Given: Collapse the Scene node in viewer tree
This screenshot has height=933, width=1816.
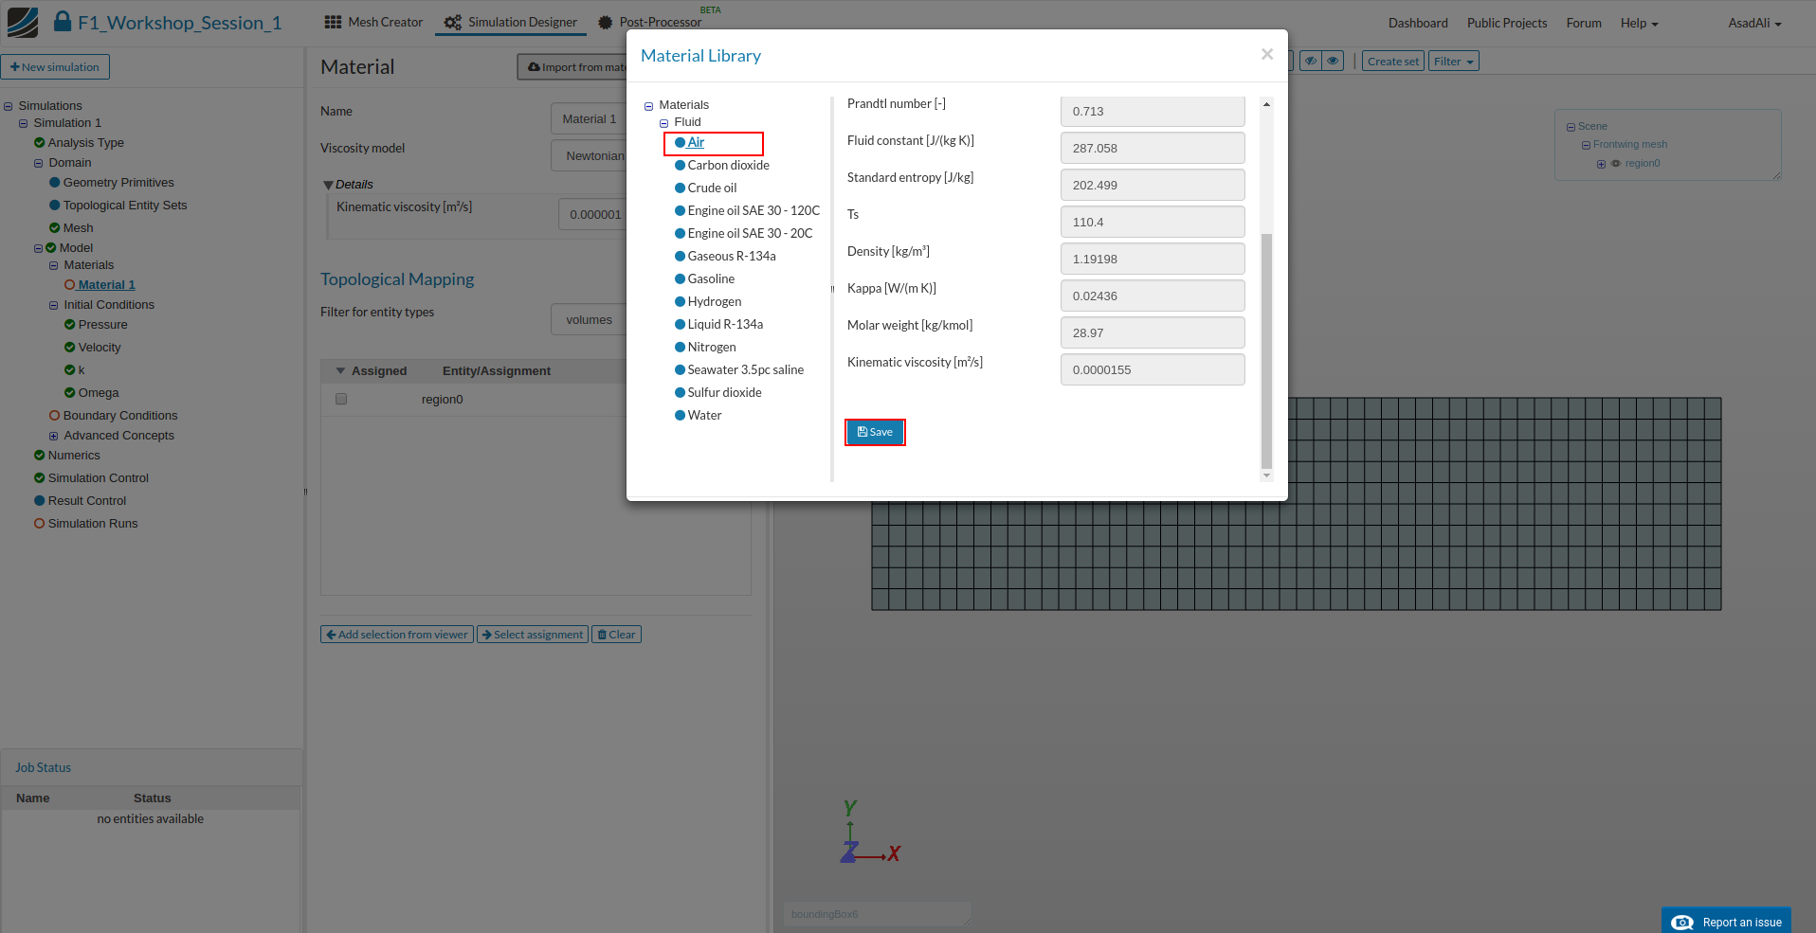Looking at the screenshot, I should pyautogui.click(x=1571, y=127).
